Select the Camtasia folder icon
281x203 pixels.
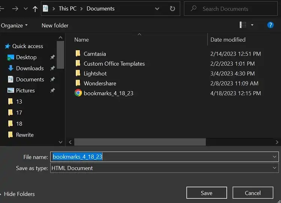tap(78, 54)
